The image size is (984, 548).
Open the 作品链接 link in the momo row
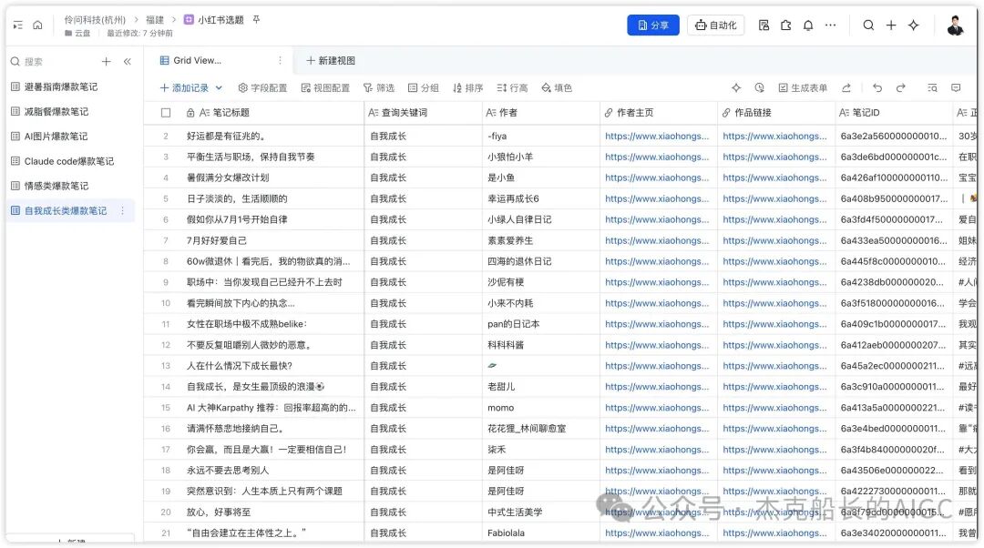(x=774, y=408)
